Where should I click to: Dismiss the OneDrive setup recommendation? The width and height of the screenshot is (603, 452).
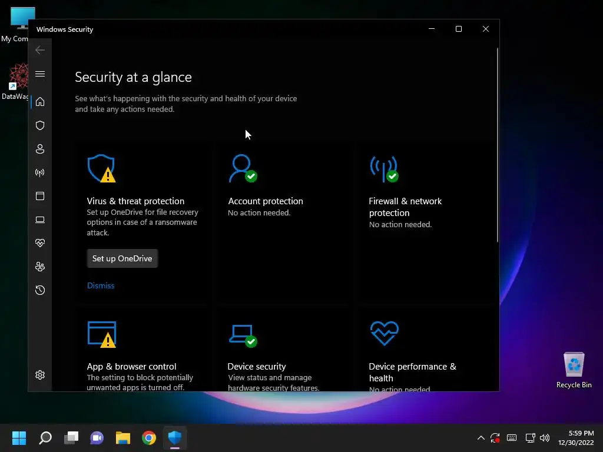pos(101,285)
